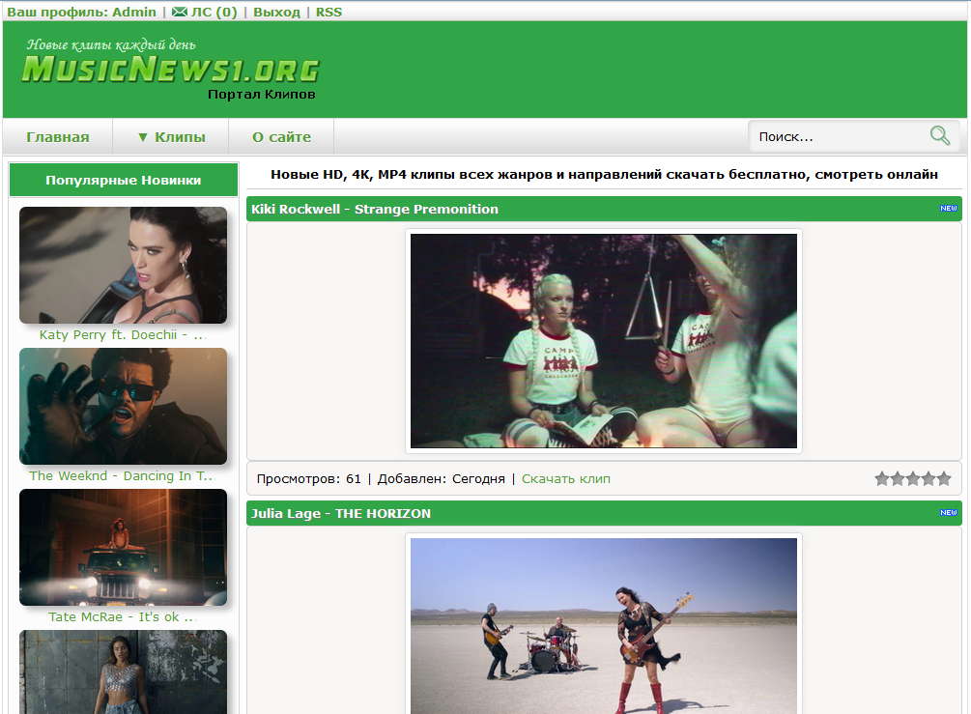Open the RSS feed link
The height and width of the screenshot is (714, 971).
pyautogui.click(x=328, y=12)
